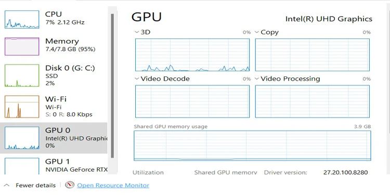Open the Video Processing engine dropdown
390x195 pixels.
pyautogui.click(x=256, y=79)
